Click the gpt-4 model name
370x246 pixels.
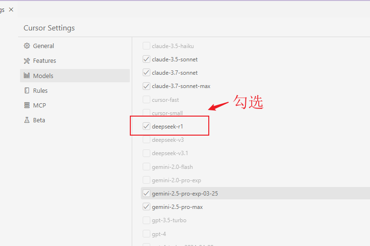point(159,234)
